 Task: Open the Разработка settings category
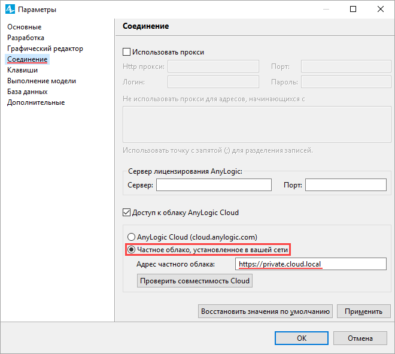pyautogui.click(x=26, y=38)
